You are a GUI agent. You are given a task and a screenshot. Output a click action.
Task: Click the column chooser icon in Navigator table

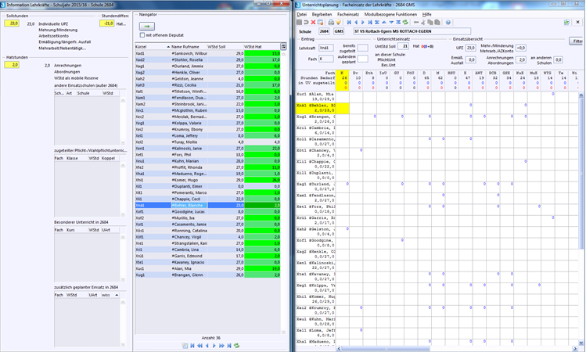coord(284,47)
